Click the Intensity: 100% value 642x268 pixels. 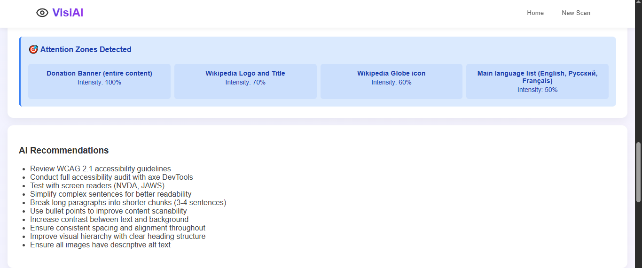point(99,82)
